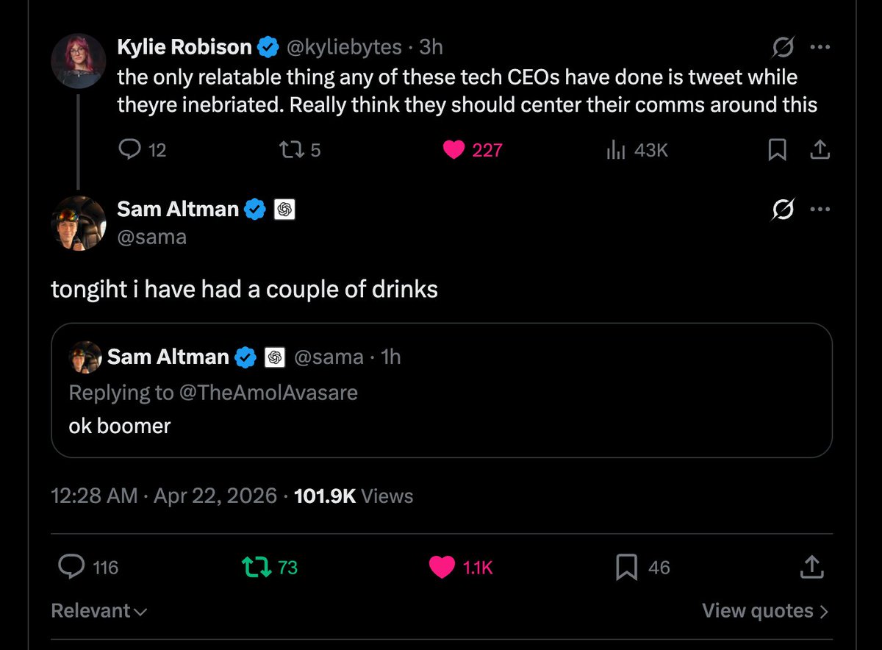The image size is (882, 650).
Task: View analytics for Kylie's 43K-view tweet
Action: tap(614, 150)
